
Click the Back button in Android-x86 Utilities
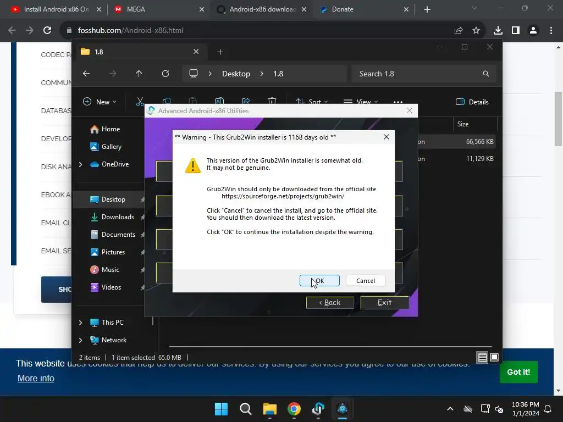pyautogui.click(x=330, y=303)
